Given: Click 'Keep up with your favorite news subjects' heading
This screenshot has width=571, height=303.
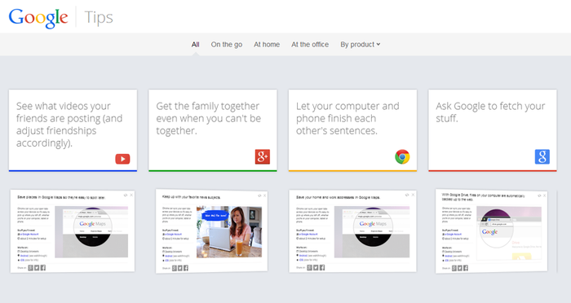Looking at the screenshot, I should pyautogui.click(x=191, y=197).
